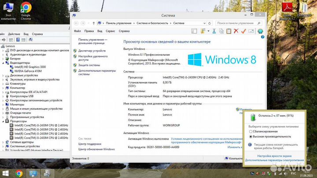Open the Правка menu
The height and width of the screenshot is (178, 317).
point(89,31)
